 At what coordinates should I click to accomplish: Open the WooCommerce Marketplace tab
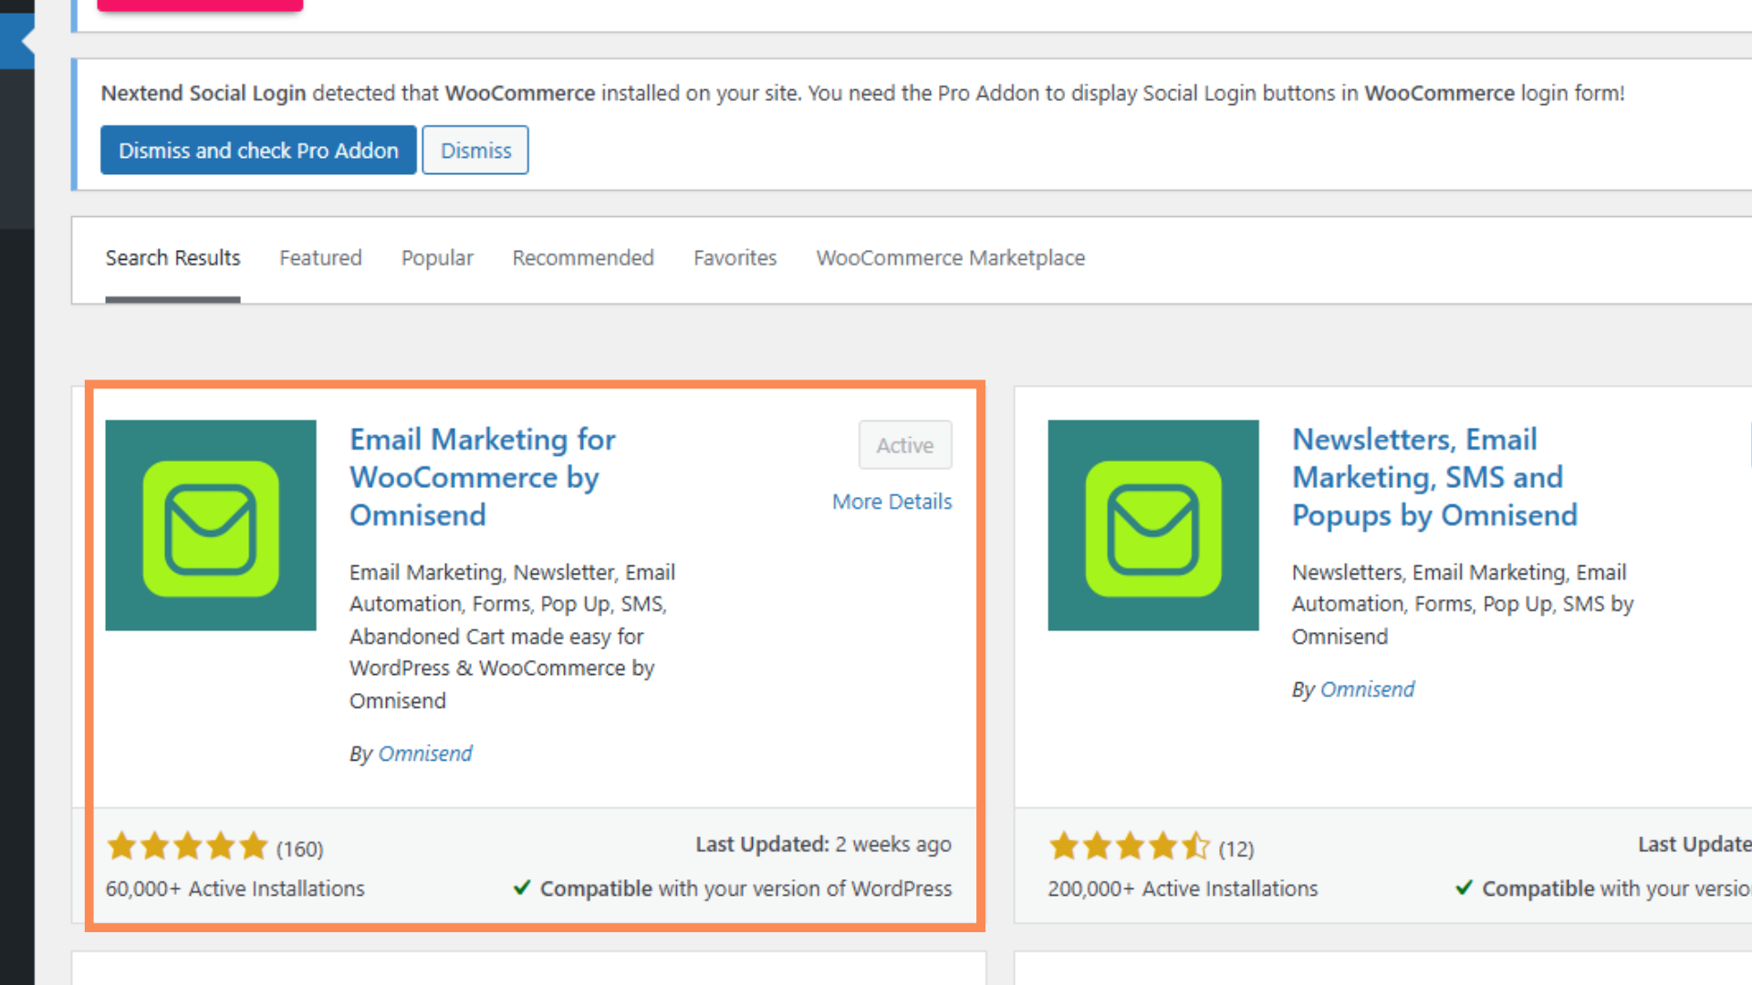950,258
